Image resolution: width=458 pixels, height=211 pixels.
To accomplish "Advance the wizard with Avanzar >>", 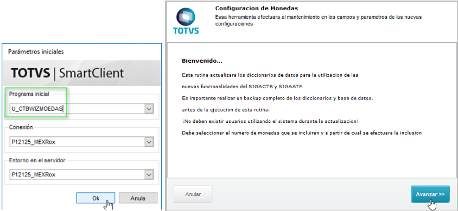I will click(430, 194).
